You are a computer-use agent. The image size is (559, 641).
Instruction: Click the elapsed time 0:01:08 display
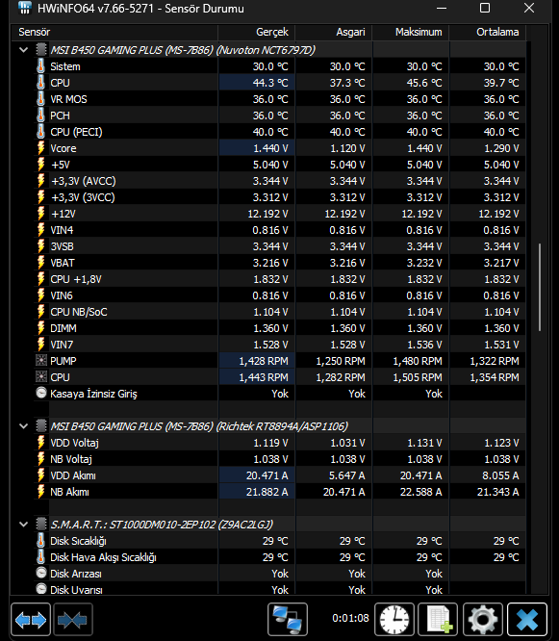click(350, 618)
